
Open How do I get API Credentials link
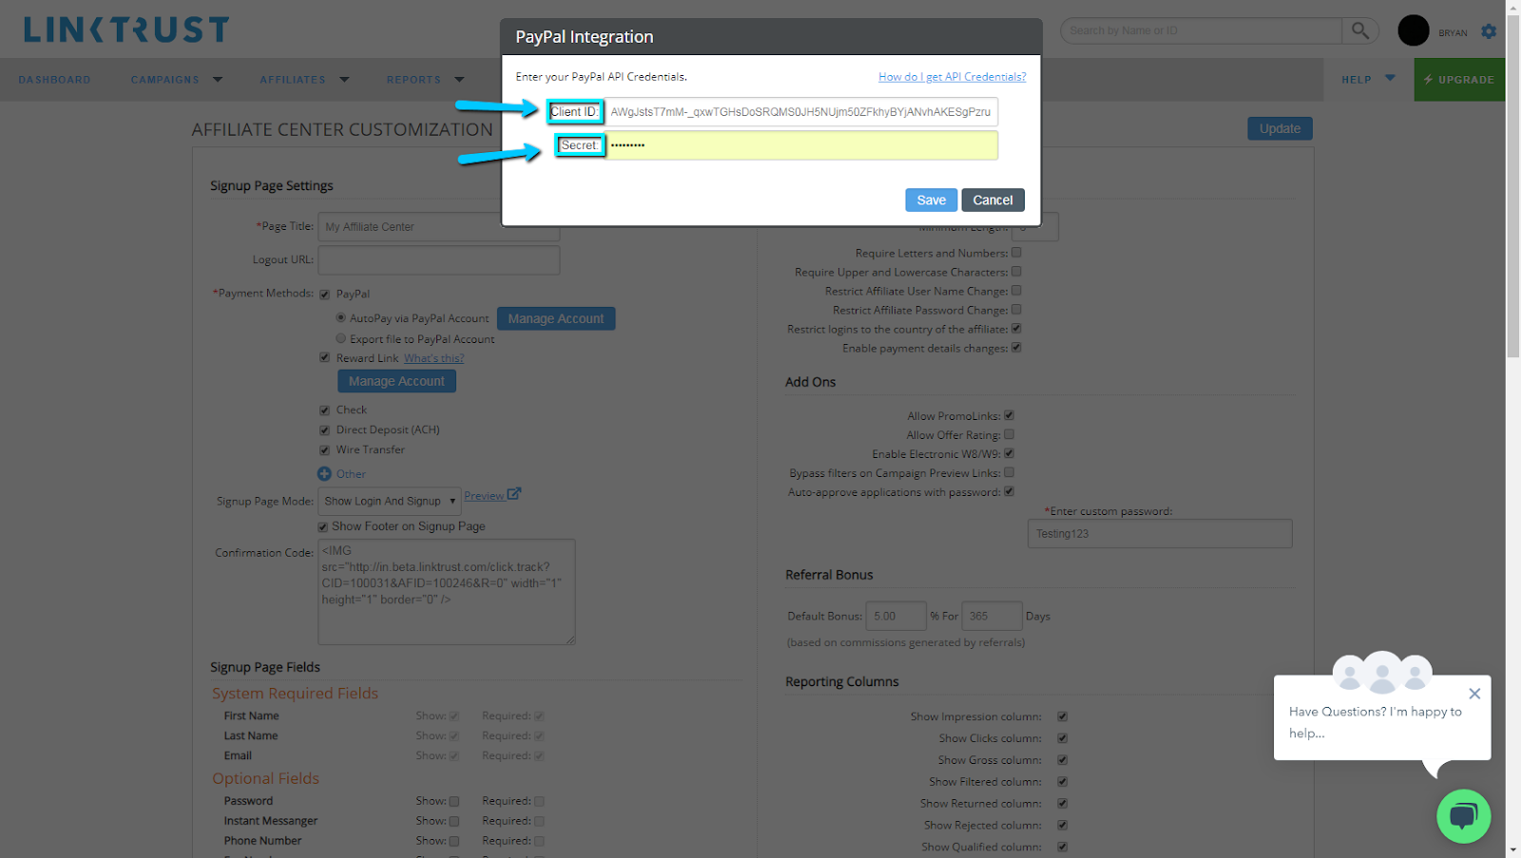tap(953, 77)
